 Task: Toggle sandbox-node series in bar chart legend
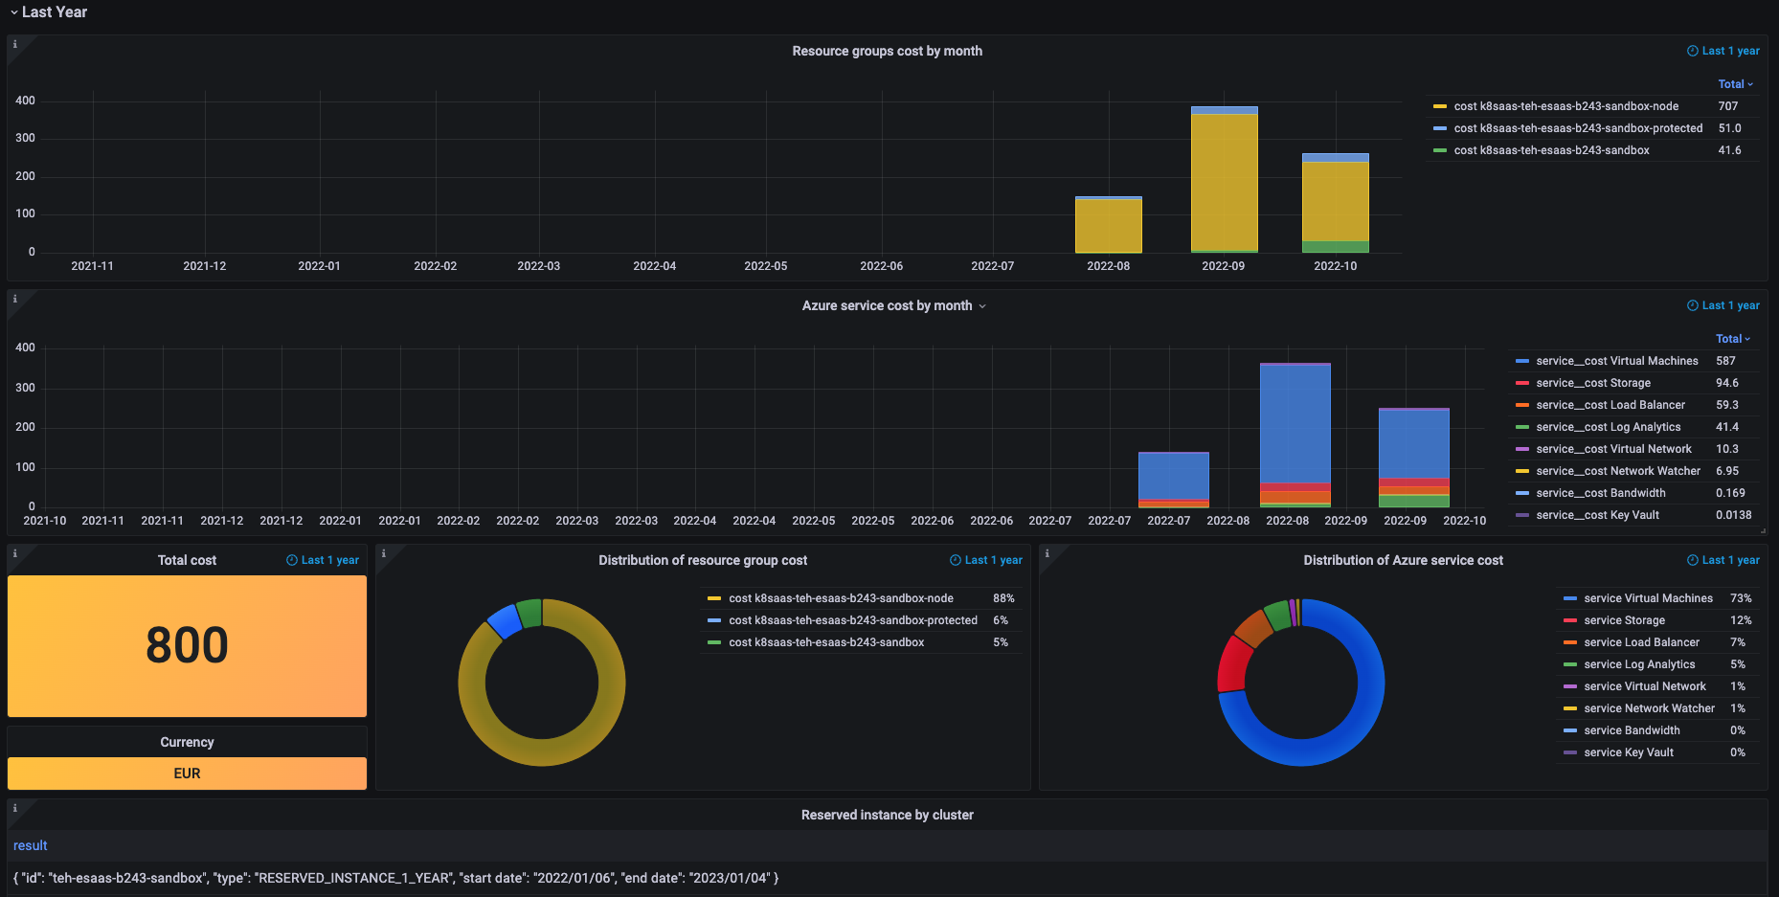1565,106
